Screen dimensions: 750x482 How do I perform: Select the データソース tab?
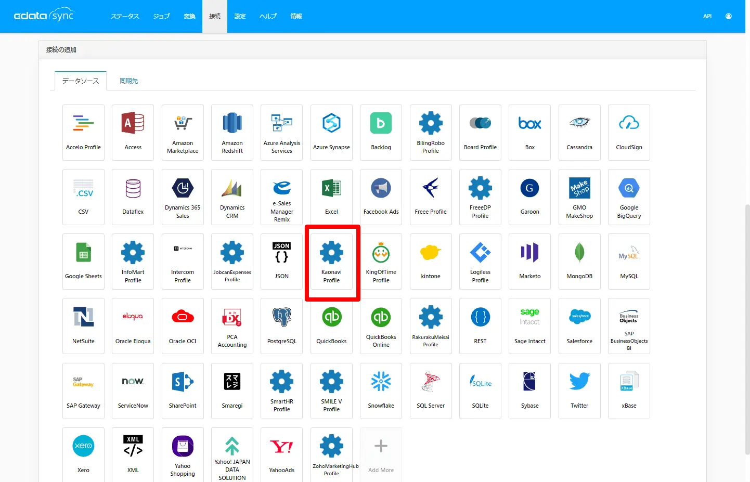click(x=81, y=81)
